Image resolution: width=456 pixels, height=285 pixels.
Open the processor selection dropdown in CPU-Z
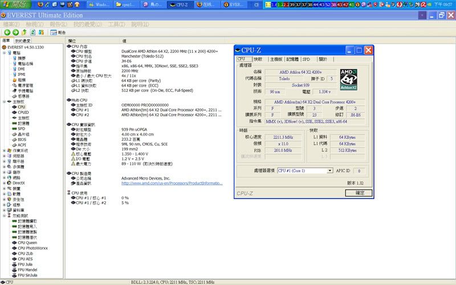tap(329, 170)
